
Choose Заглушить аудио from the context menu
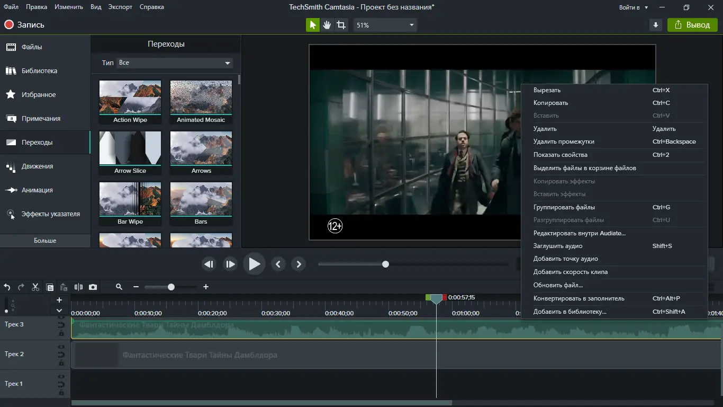(x=558, y=246)
